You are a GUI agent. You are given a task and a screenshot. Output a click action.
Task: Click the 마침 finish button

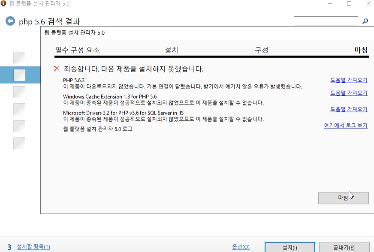pos(344,198)
